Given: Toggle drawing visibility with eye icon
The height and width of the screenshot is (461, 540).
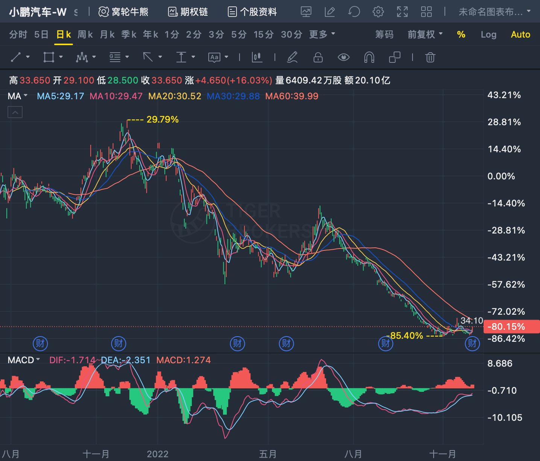Looking at the screenshot, I should pyautogui.click(x=343, y=57).
